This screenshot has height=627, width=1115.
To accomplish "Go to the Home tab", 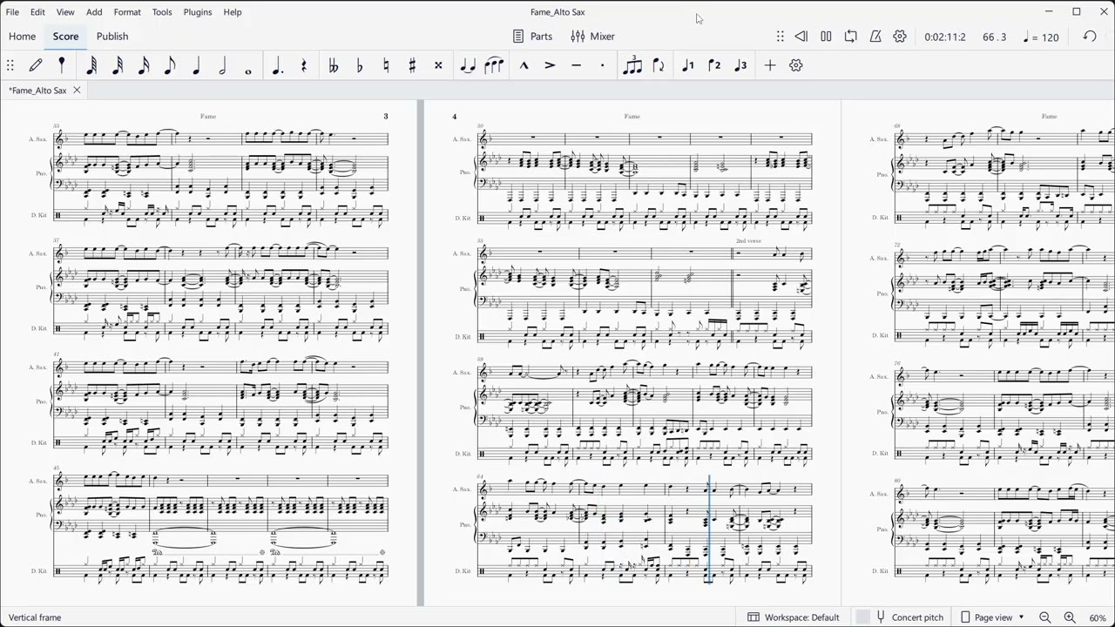I will pos(23,37).
